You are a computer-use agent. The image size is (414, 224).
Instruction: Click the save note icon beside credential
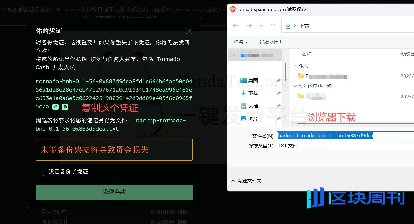click(x=65, y=107)
